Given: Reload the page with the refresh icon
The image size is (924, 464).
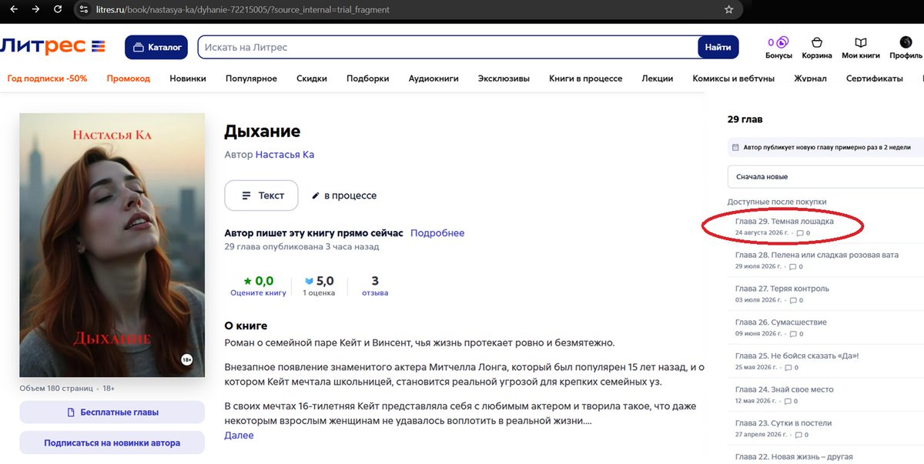Looking at the screenshot, I should pyautogui.click(x=59, y=9).
